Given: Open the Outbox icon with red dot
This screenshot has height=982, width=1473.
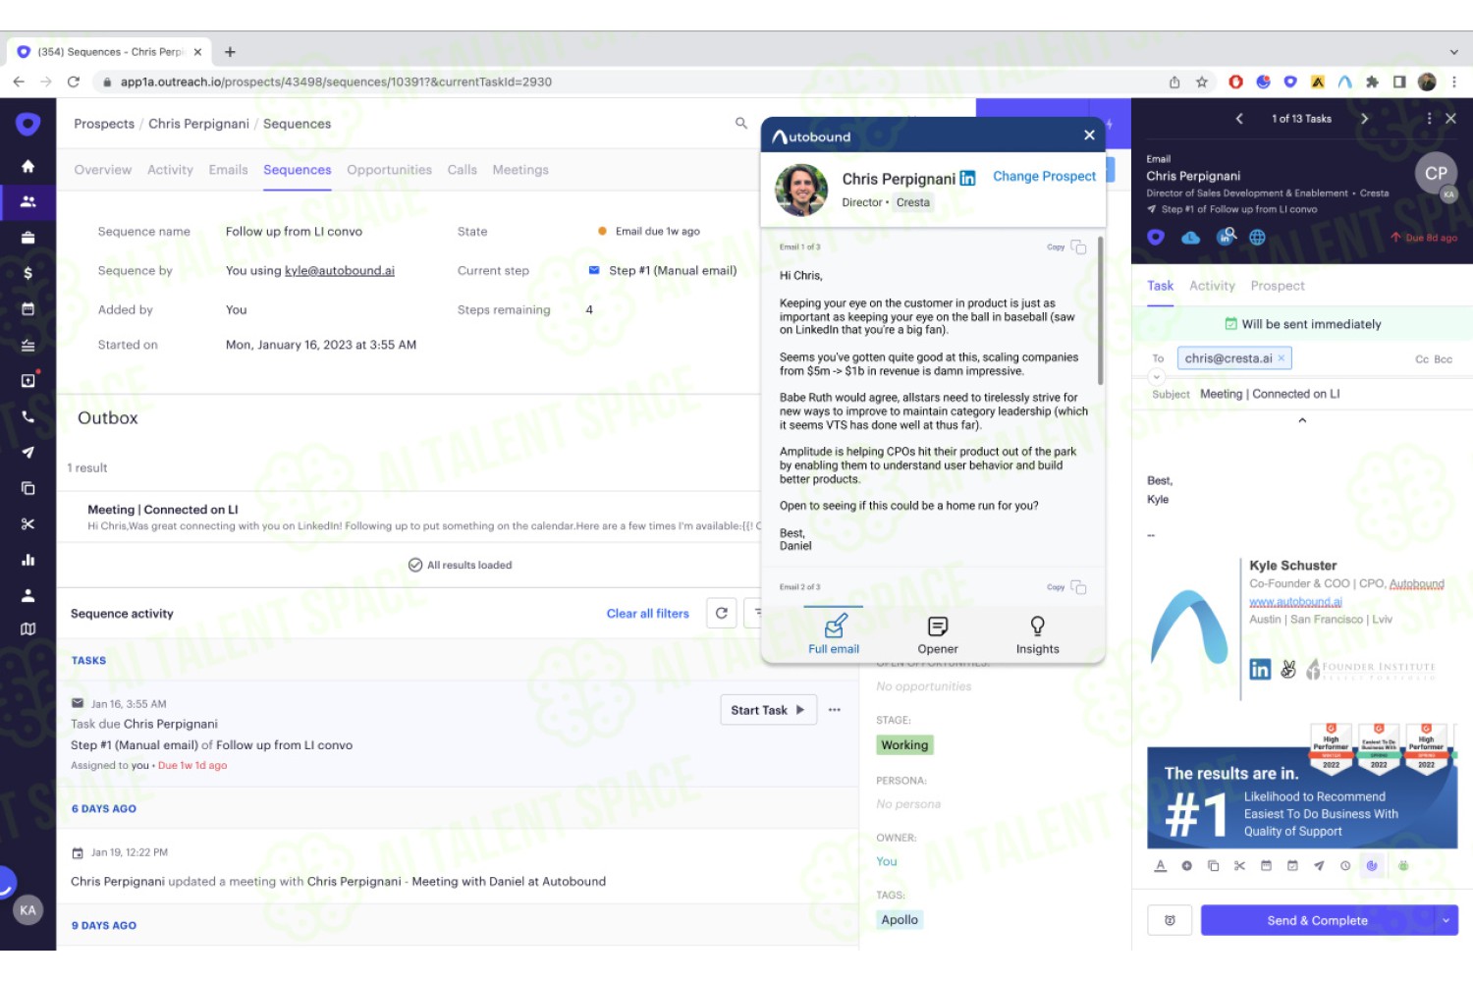Looking at the screenshot, I should click(x=27, y=380).
